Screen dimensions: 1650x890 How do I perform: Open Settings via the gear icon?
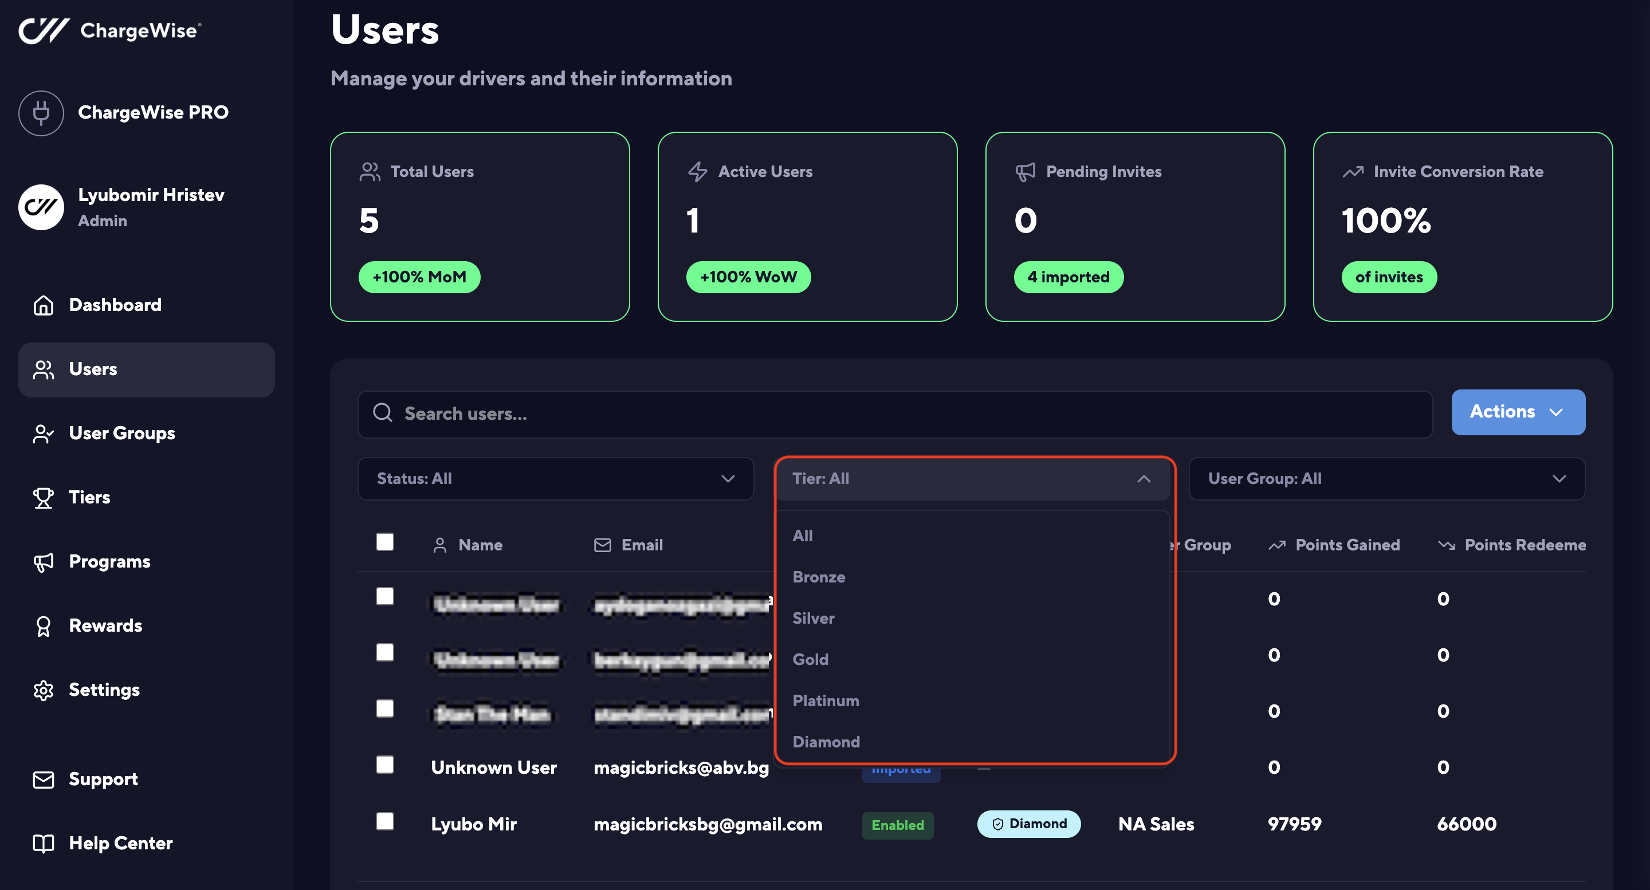point(43,690)
